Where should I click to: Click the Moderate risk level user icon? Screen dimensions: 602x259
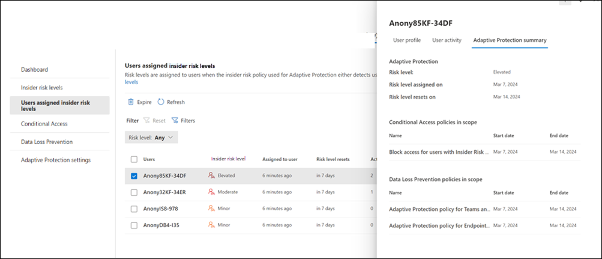(211, 192)
